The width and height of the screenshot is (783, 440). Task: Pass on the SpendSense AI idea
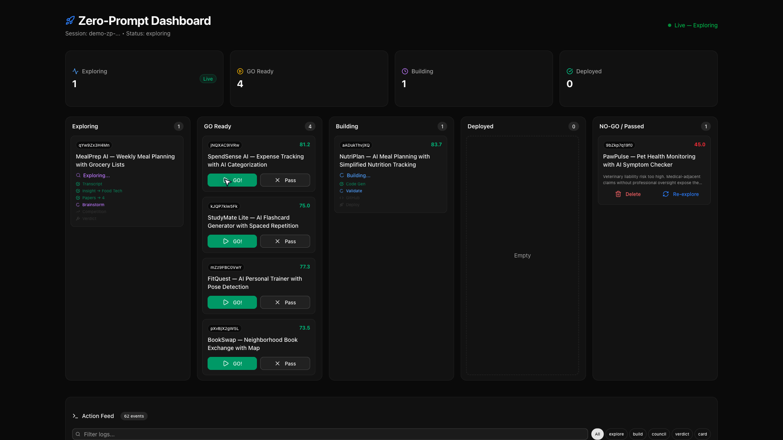(285, 180)
